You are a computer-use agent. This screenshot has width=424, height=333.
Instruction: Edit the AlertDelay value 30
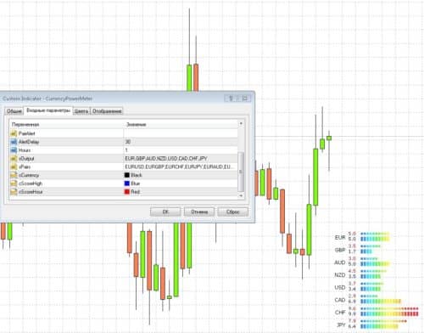click(x=181, y=142)
